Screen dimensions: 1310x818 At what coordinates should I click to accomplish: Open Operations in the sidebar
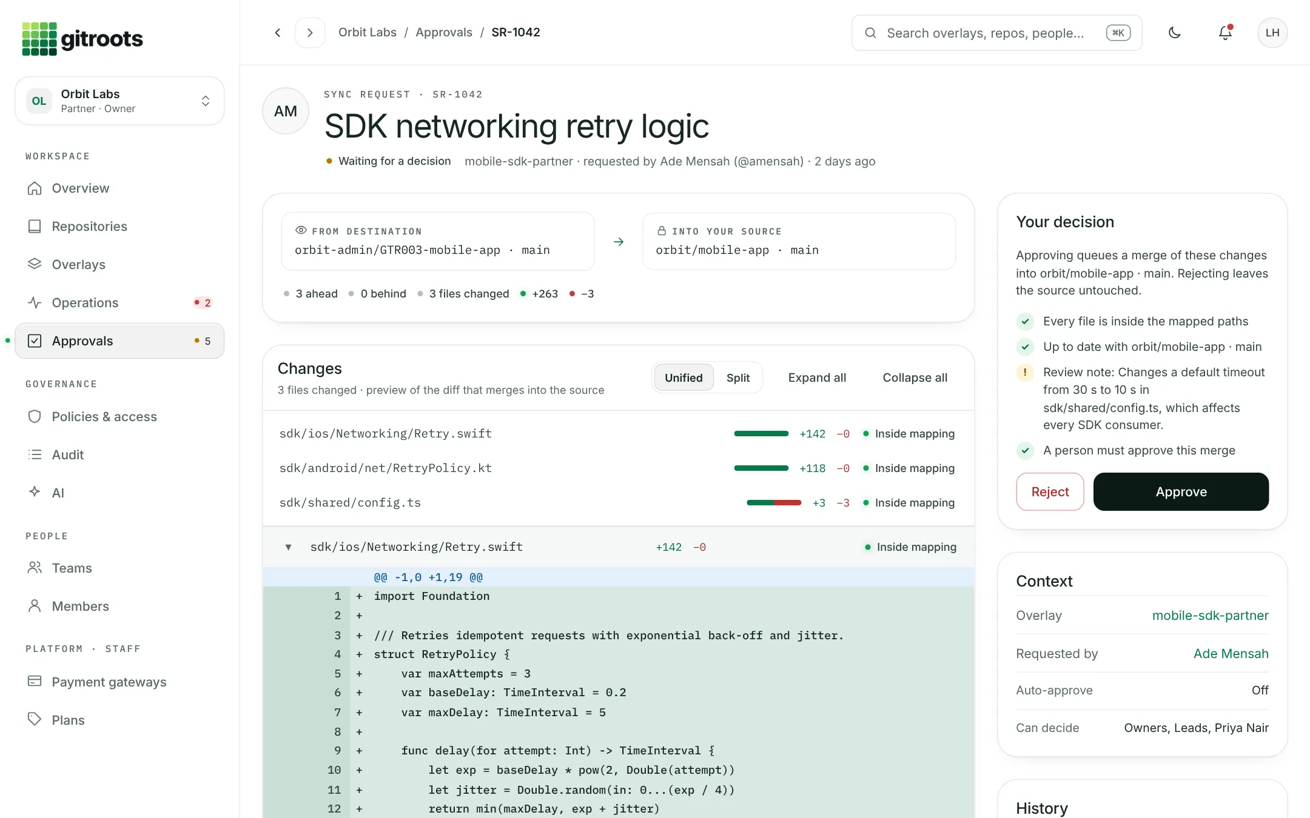119,303
